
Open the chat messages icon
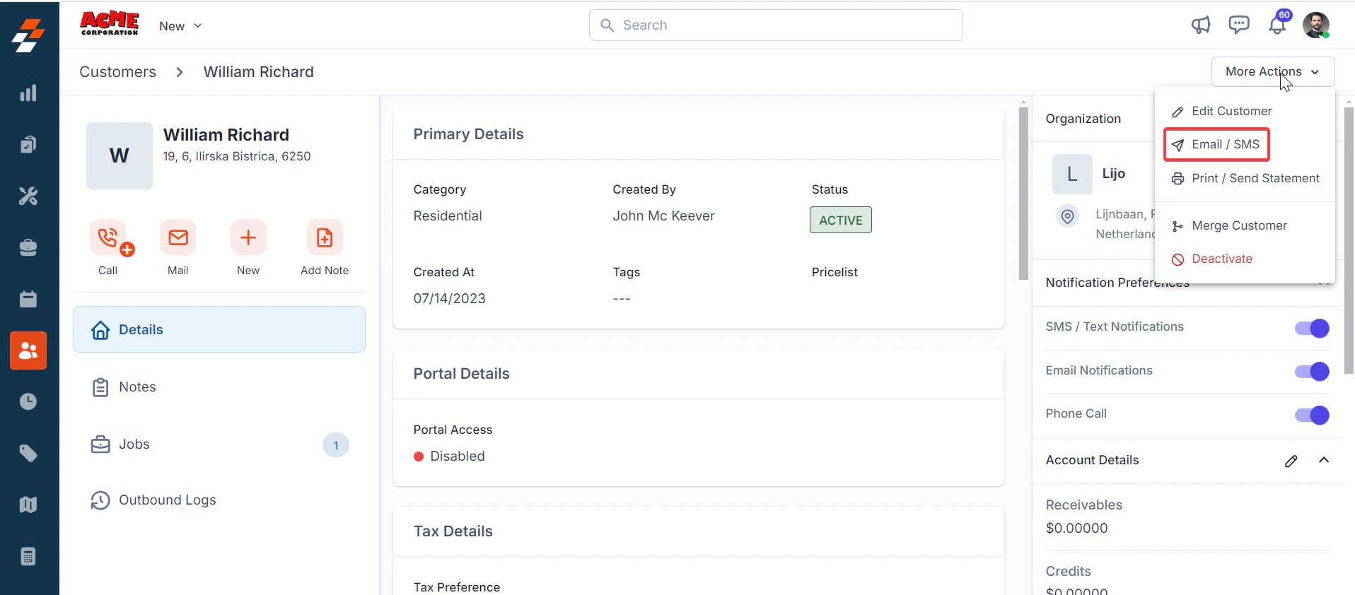click(x=1239, y=25)
